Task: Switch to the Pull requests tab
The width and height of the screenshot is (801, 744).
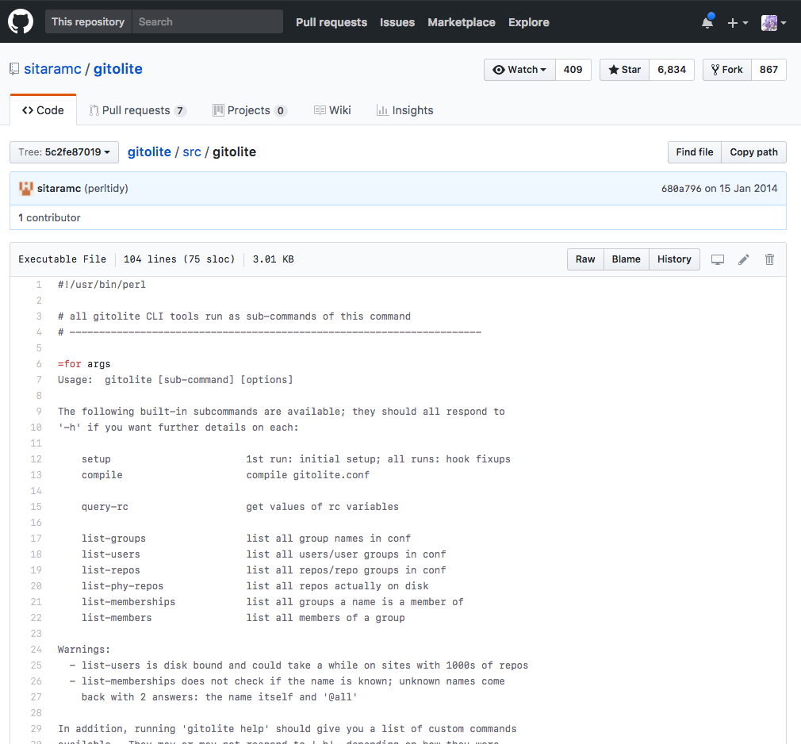Action: point(137,110)
